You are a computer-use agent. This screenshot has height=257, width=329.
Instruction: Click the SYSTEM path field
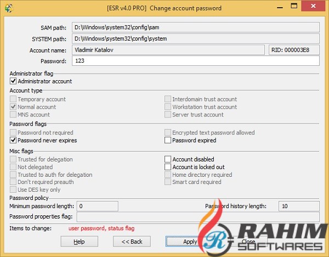click(196, 38)
